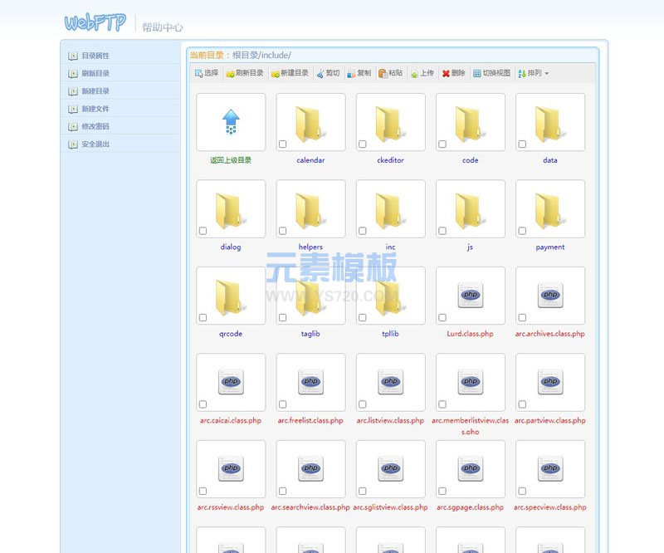Tick the code folder checkbox
This screenshot has width=664, height=553.
(x=442, y=144)
